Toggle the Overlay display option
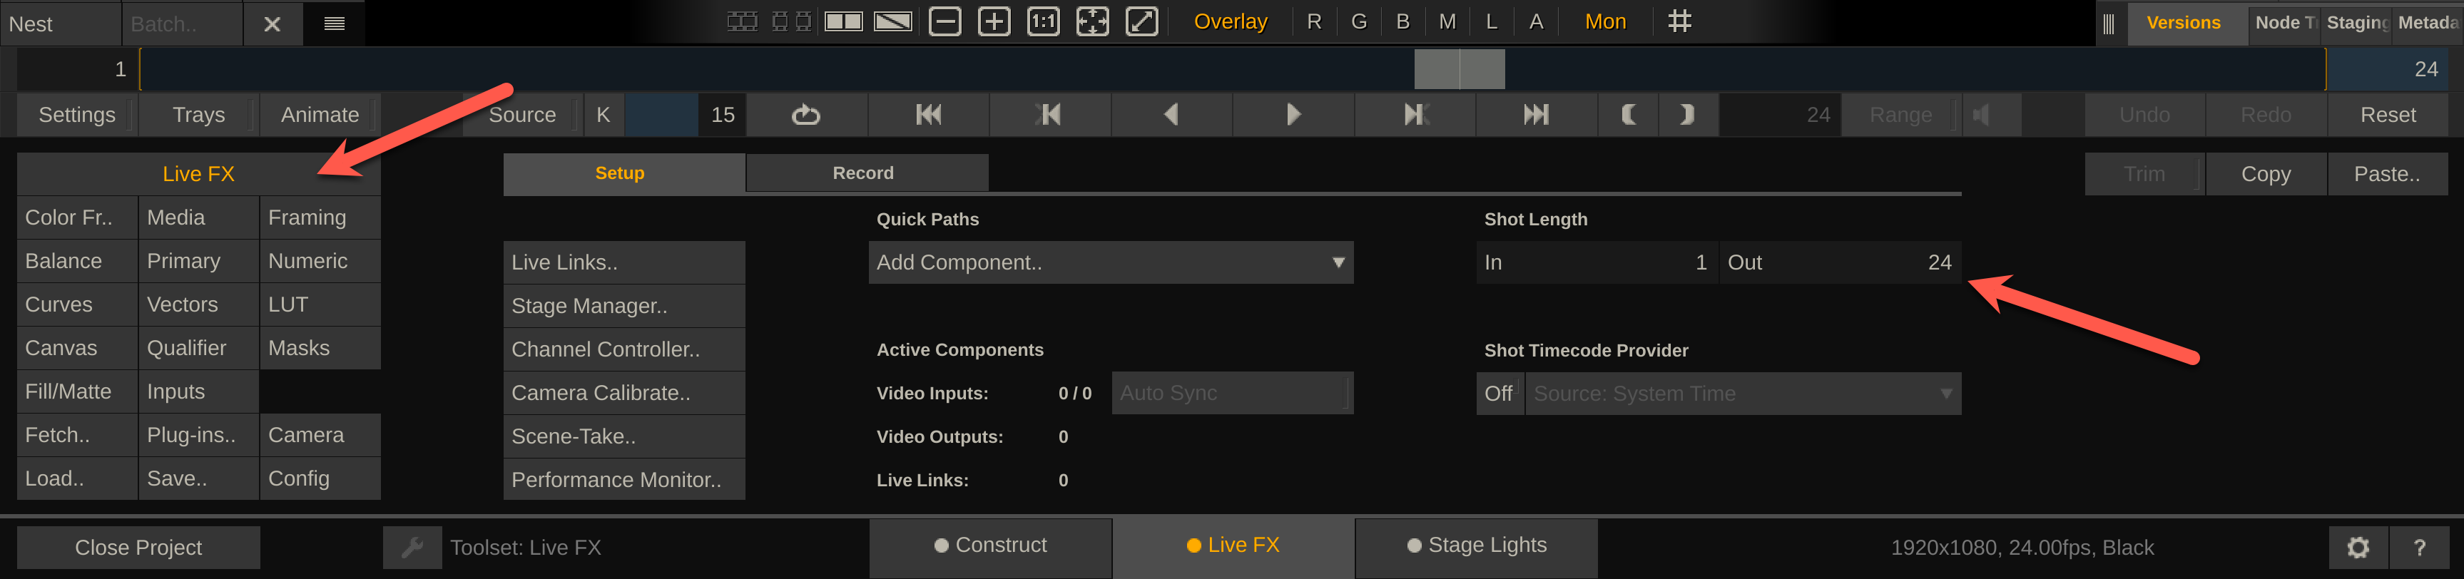 click(x=1230, y=22)
